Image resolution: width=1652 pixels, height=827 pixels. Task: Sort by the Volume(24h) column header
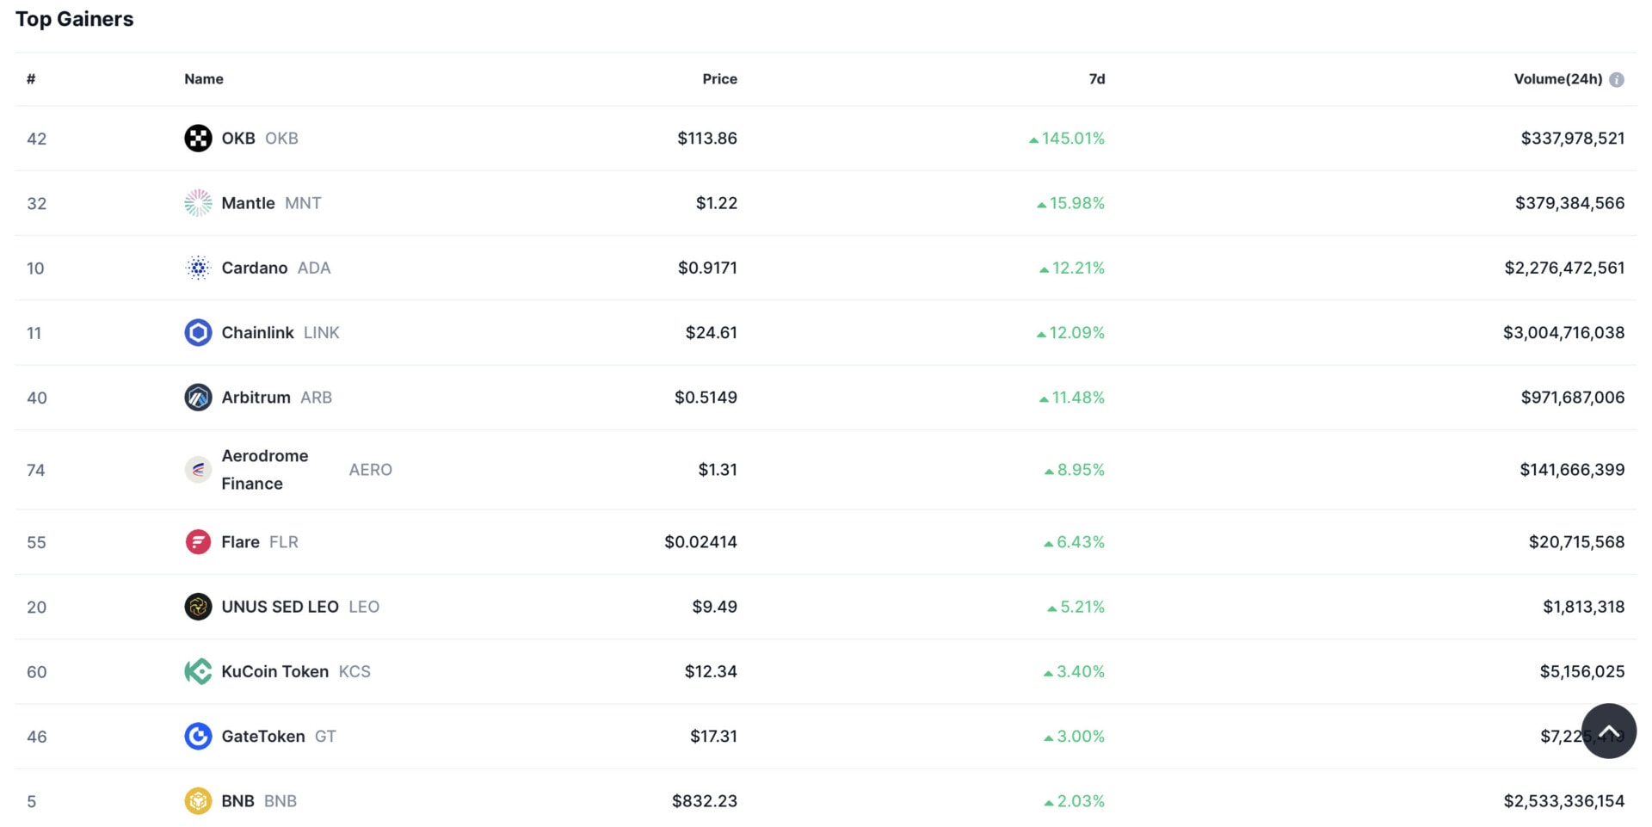[x=1557, y=79]
